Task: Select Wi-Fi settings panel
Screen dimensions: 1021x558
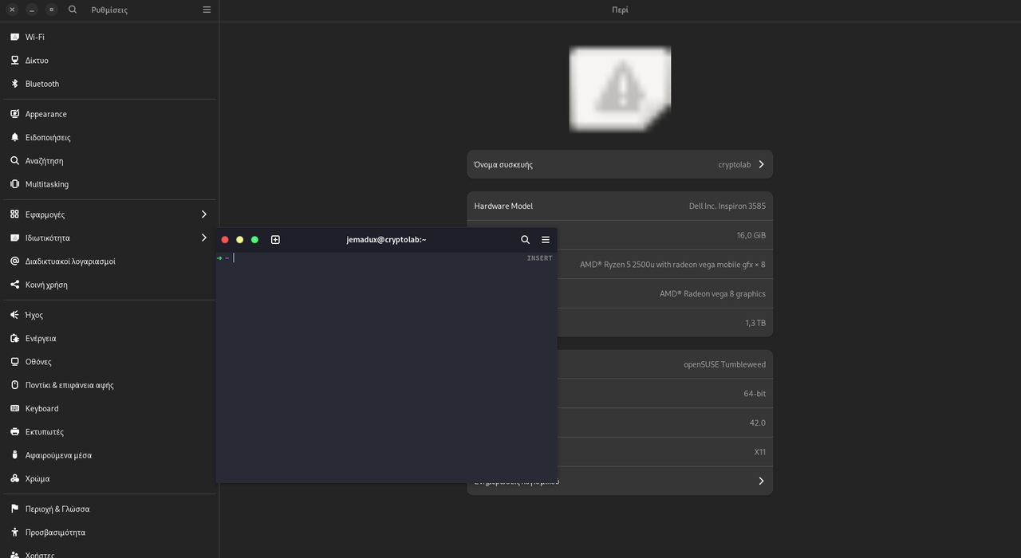Action: [109, 37]
